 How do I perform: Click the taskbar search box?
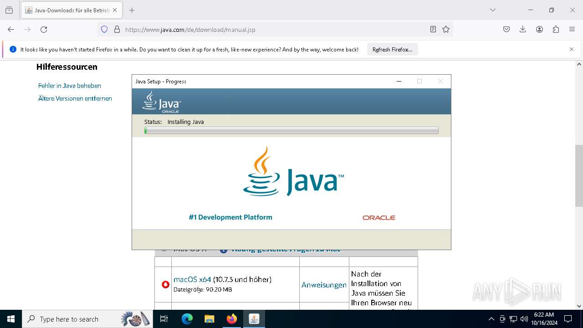point(87,319)
